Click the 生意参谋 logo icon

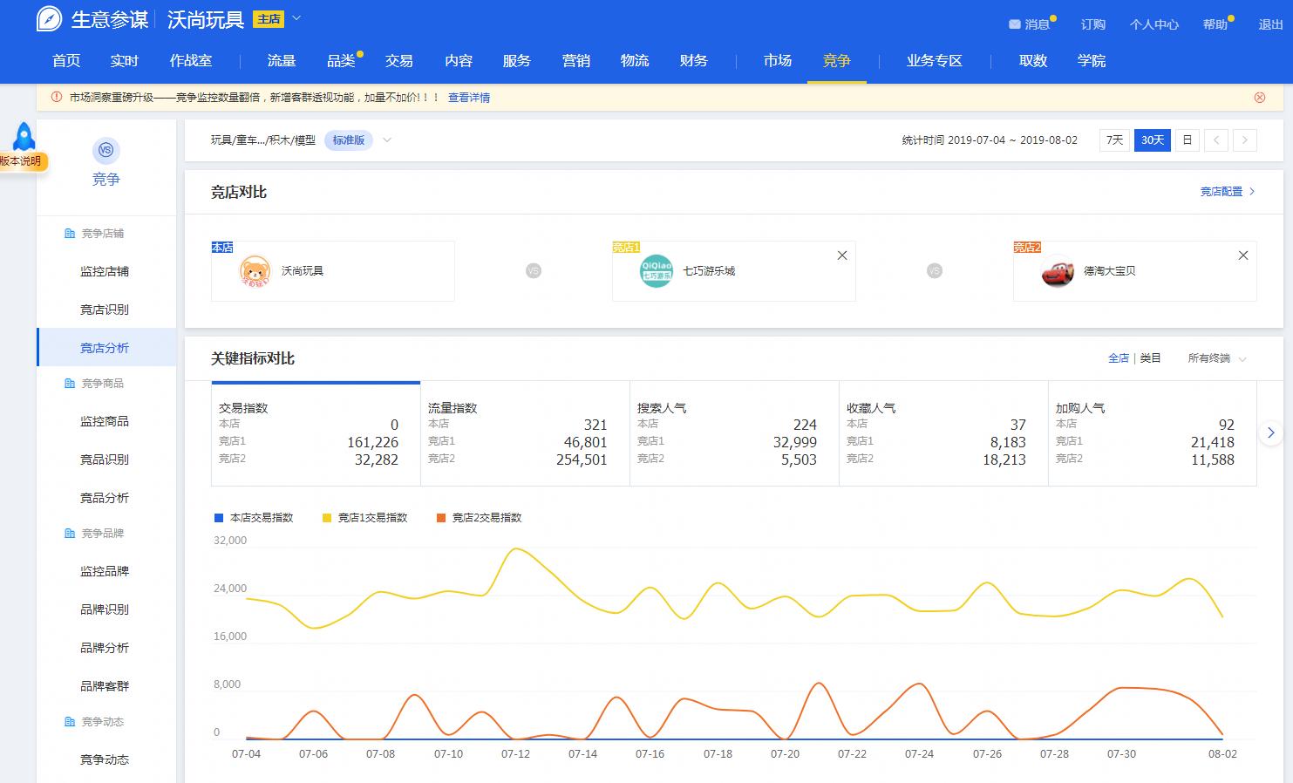click(x=47, y=18)
